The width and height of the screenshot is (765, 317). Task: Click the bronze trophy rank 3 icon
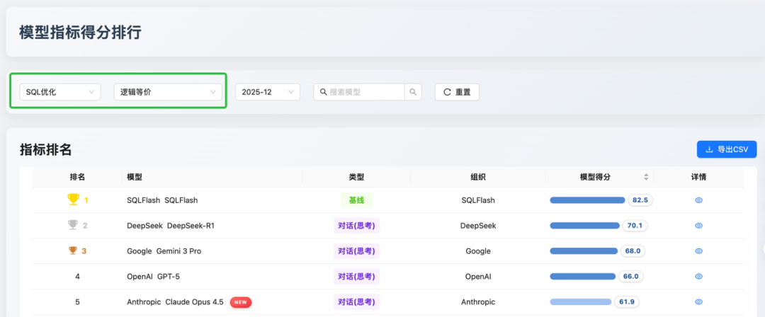[x=73, y=250]
